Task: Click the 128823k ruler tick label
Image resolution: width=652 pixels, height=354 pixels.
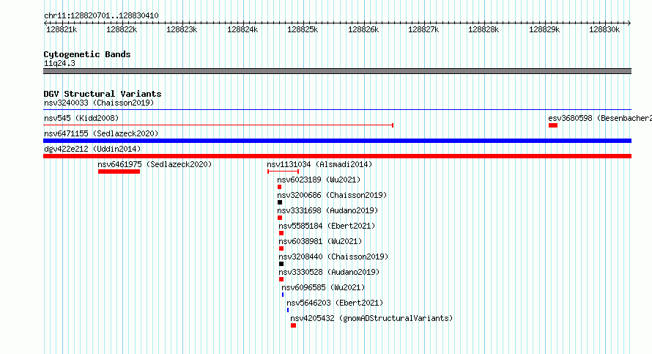Action: coord(182,29)
